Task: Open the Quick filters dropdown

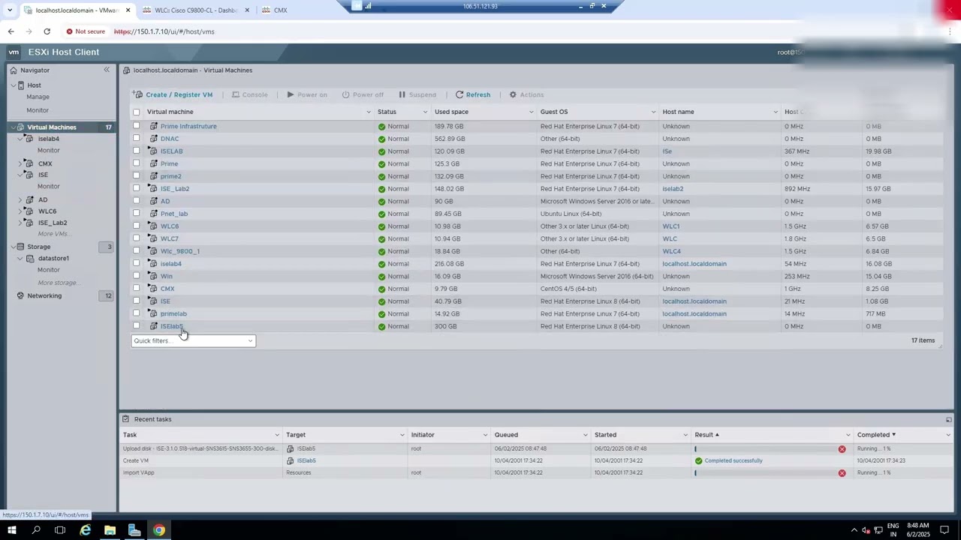Action: coord(193,340)
